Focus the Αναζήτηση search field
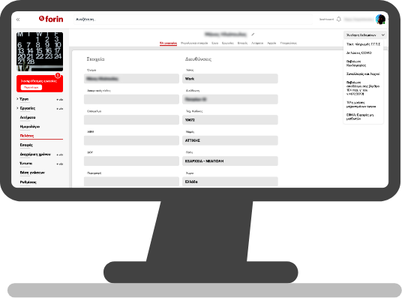402x298 pixels. tap(193, 20)
